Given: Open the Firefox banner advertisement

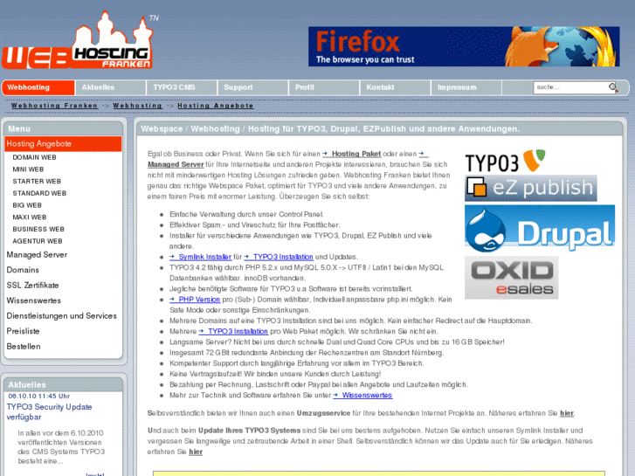Looking at the screenshot, I should pyautogui.click(x=464, y=46).
